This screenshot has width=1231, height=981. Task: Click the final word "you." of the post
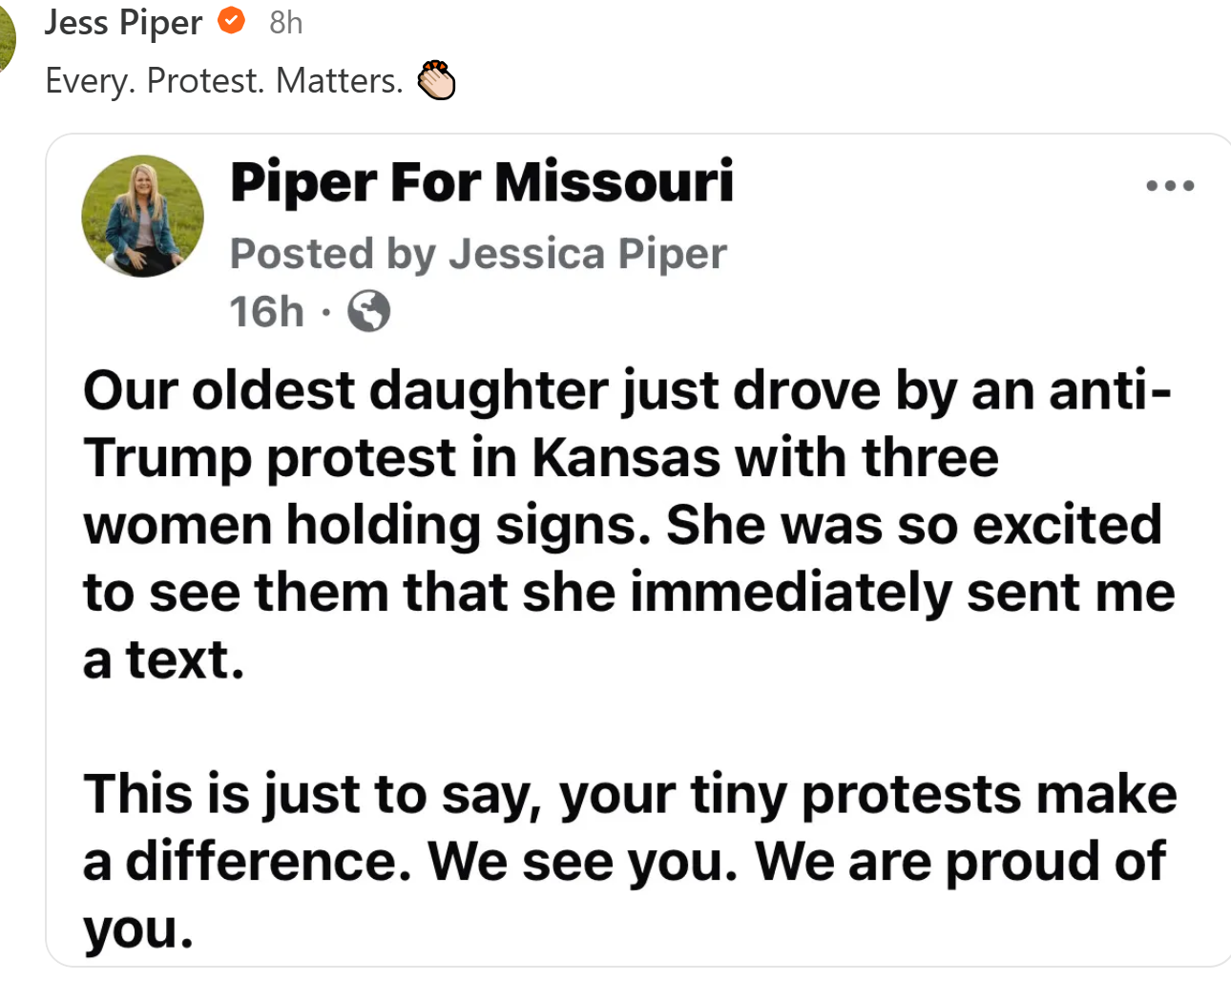click(138, 929)
